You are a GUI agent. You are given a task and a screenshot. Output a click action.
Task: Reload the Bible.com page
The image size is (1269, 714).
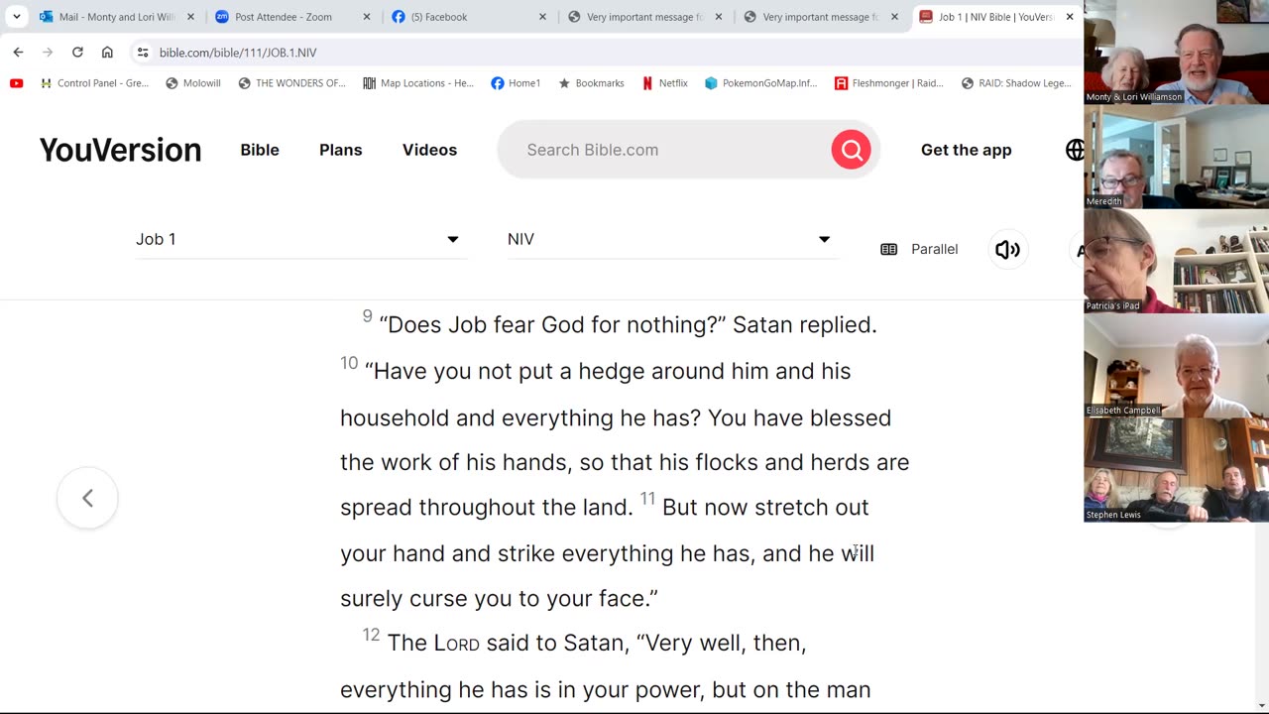point(77,52)
